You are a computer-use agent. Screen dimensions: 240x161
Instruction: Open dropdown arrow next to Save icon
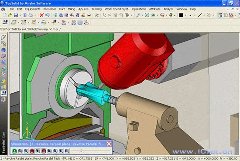point(20,15)
